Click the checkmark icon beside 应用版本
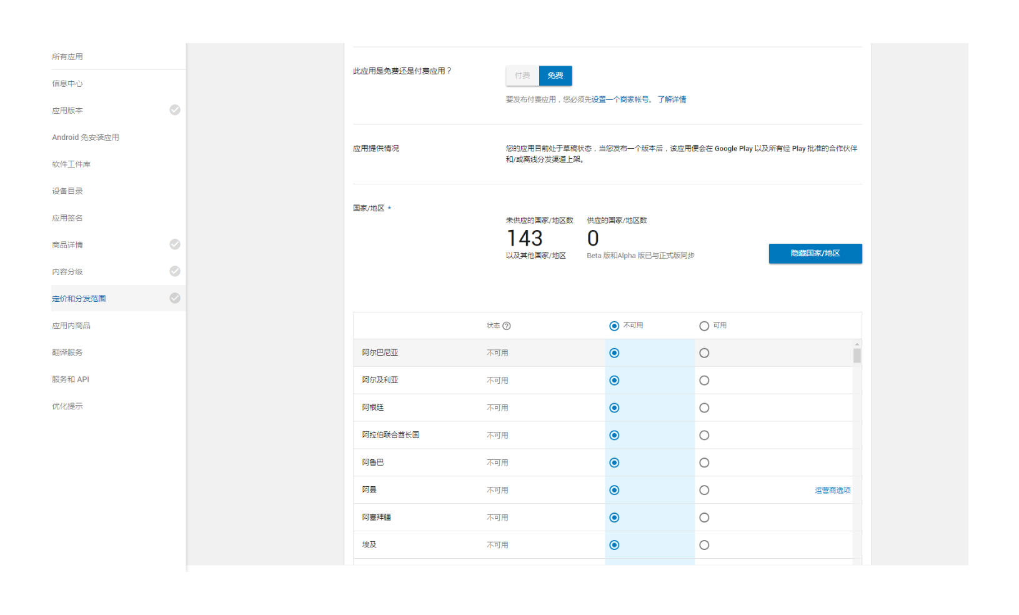Image resolution: width=1019 pixels, height=615 pixels. 175,110
